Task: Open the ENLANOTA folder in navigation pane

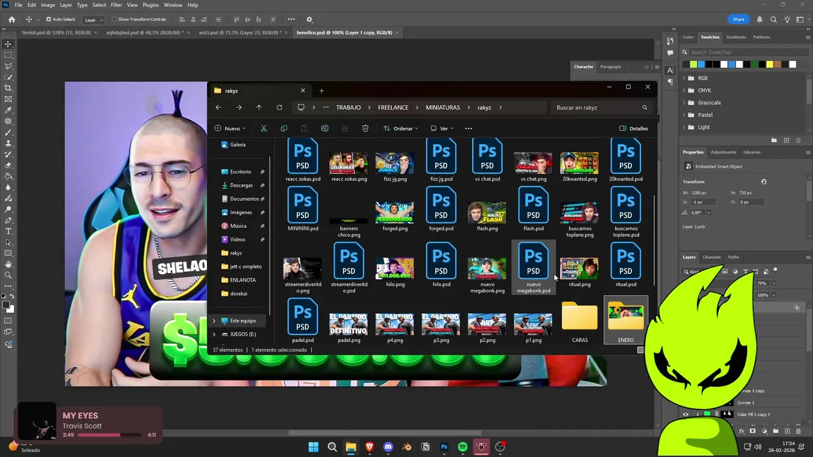Action: click(243, 280)
